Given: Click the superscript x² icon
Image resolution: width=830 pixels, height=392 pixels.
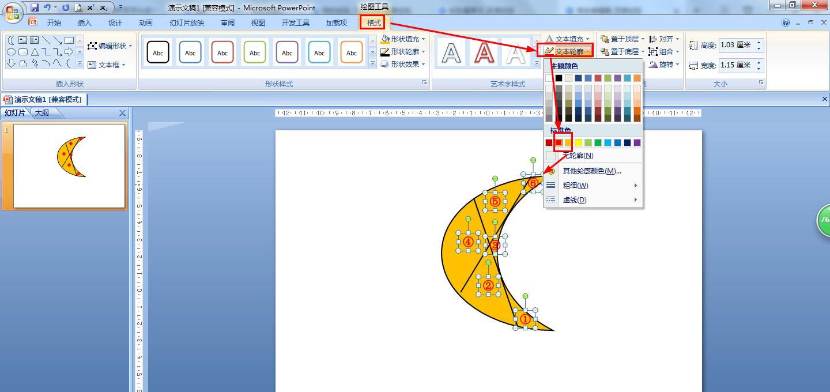Looking at the screenshot, I should point(91,7).
